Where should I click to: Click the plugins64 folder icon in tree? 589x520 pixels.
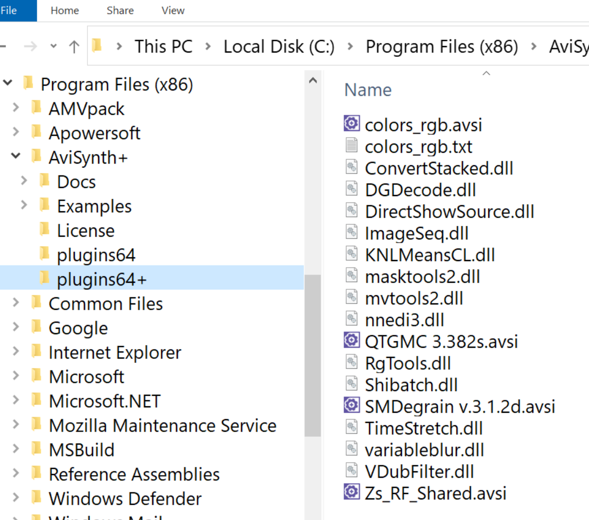[44, 254]
